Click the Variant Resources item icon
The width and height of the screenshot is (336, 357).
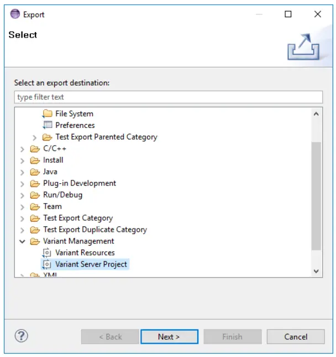47,253
